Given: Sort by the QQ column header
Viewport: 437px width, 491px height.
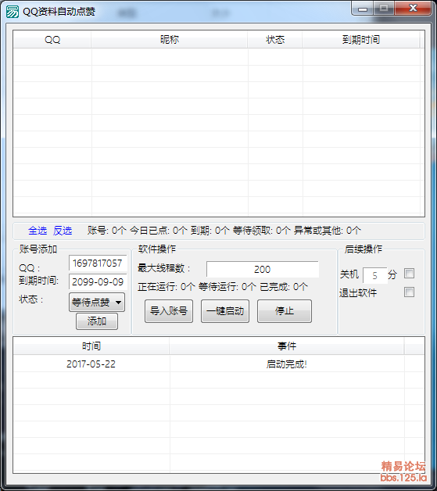Looking at the screenshot, I should point(52,39).
